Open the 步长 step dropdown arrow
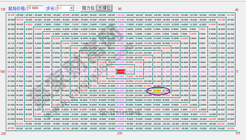 tap(72, 8)
